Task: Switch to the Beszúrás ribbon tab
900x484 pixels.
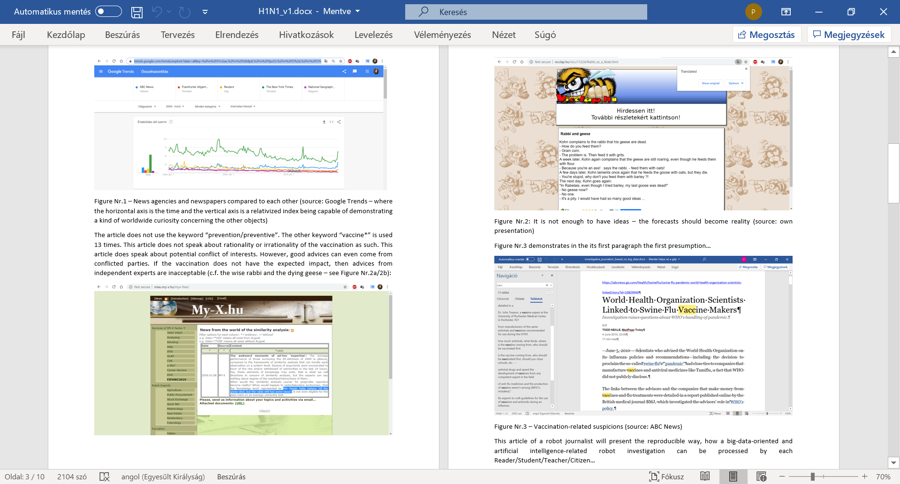Action: (x=122, y=35)
